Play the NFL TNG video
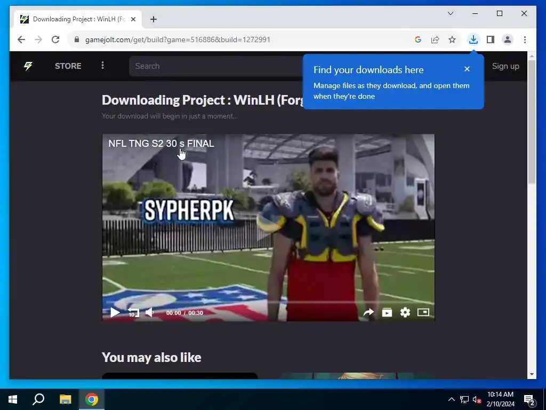 (x=115, y=312)
